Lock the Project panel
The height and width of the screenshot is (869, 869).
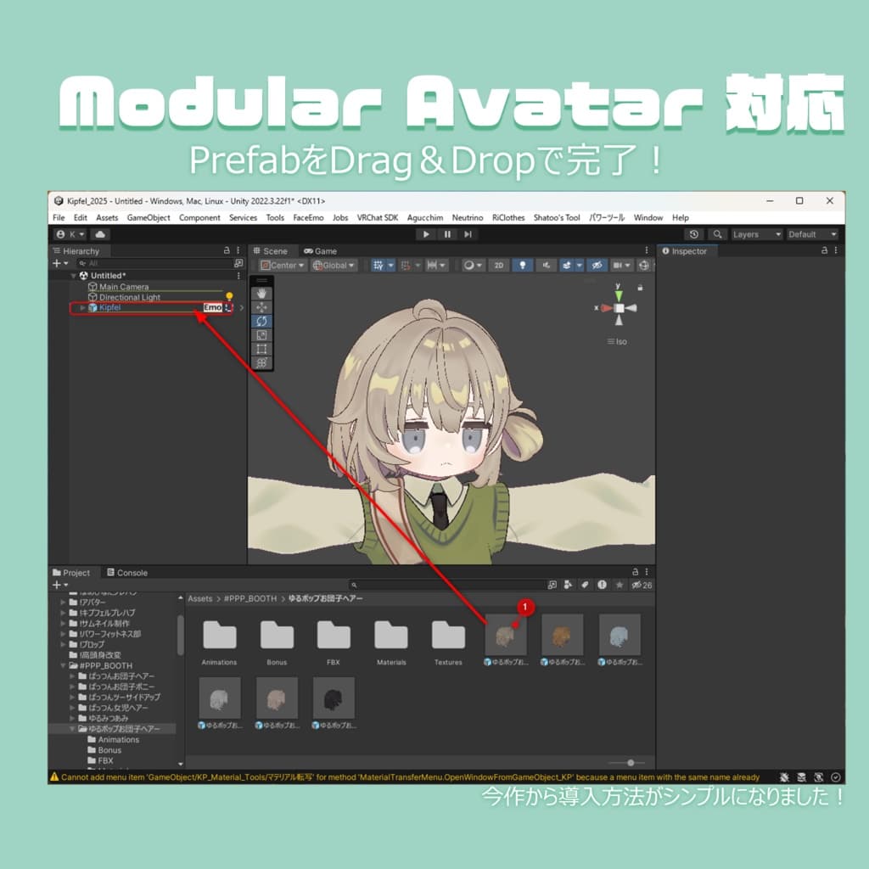[x=635, y=571]
